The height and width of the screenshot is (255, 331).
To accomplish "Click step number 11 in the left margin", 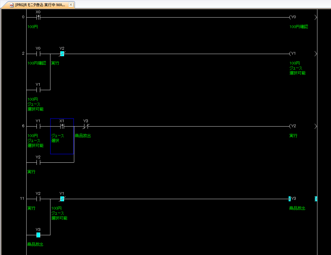I will pos(22,199).
